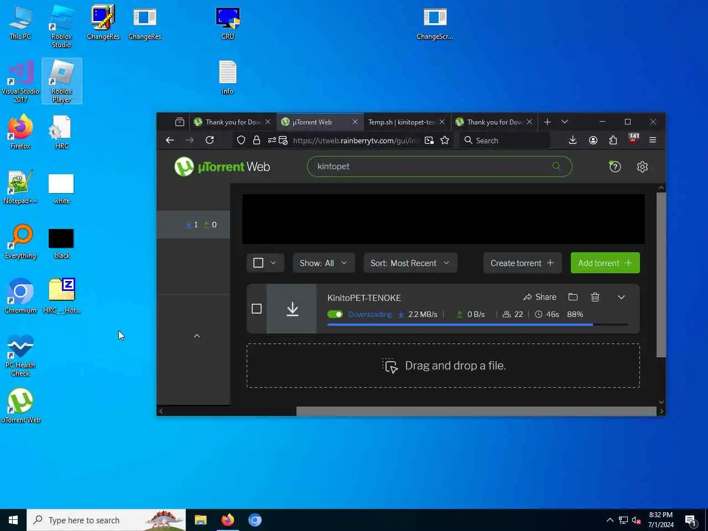Viewport: 708px width, 531px height.
Task: Toggle the KinitoPET-TENOKE downloading switch off
Action: point(335,314)
